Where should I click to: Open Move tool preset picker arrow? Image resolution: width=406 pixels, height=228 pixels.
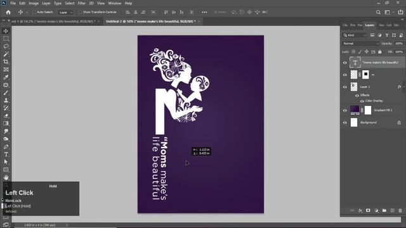coord(27,13)
